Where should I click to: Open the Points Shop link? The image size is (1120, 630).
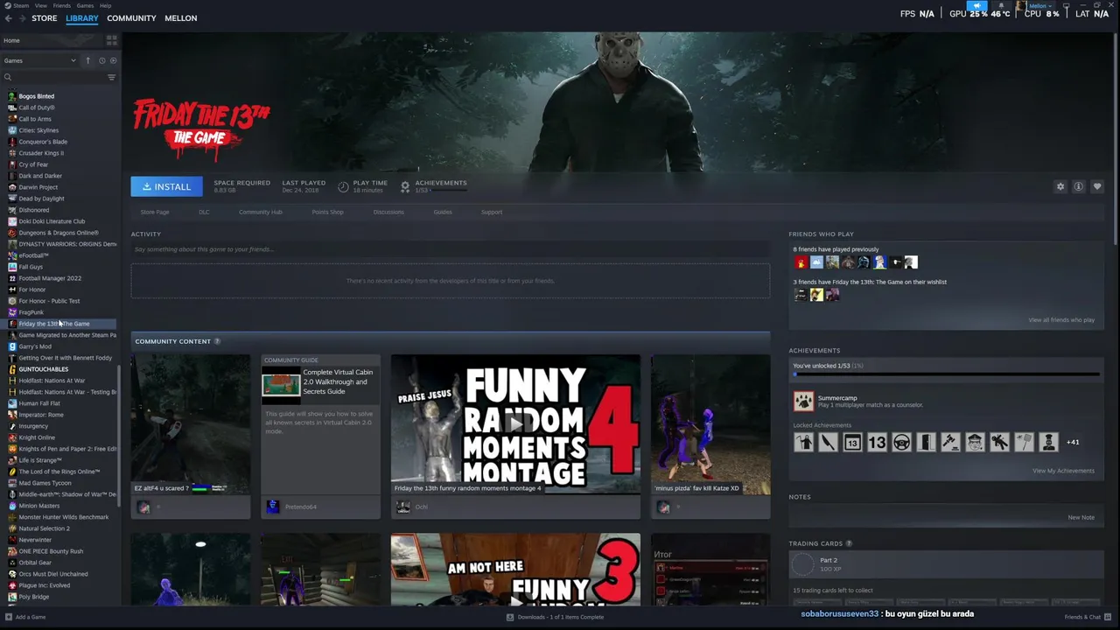(327, 212)
